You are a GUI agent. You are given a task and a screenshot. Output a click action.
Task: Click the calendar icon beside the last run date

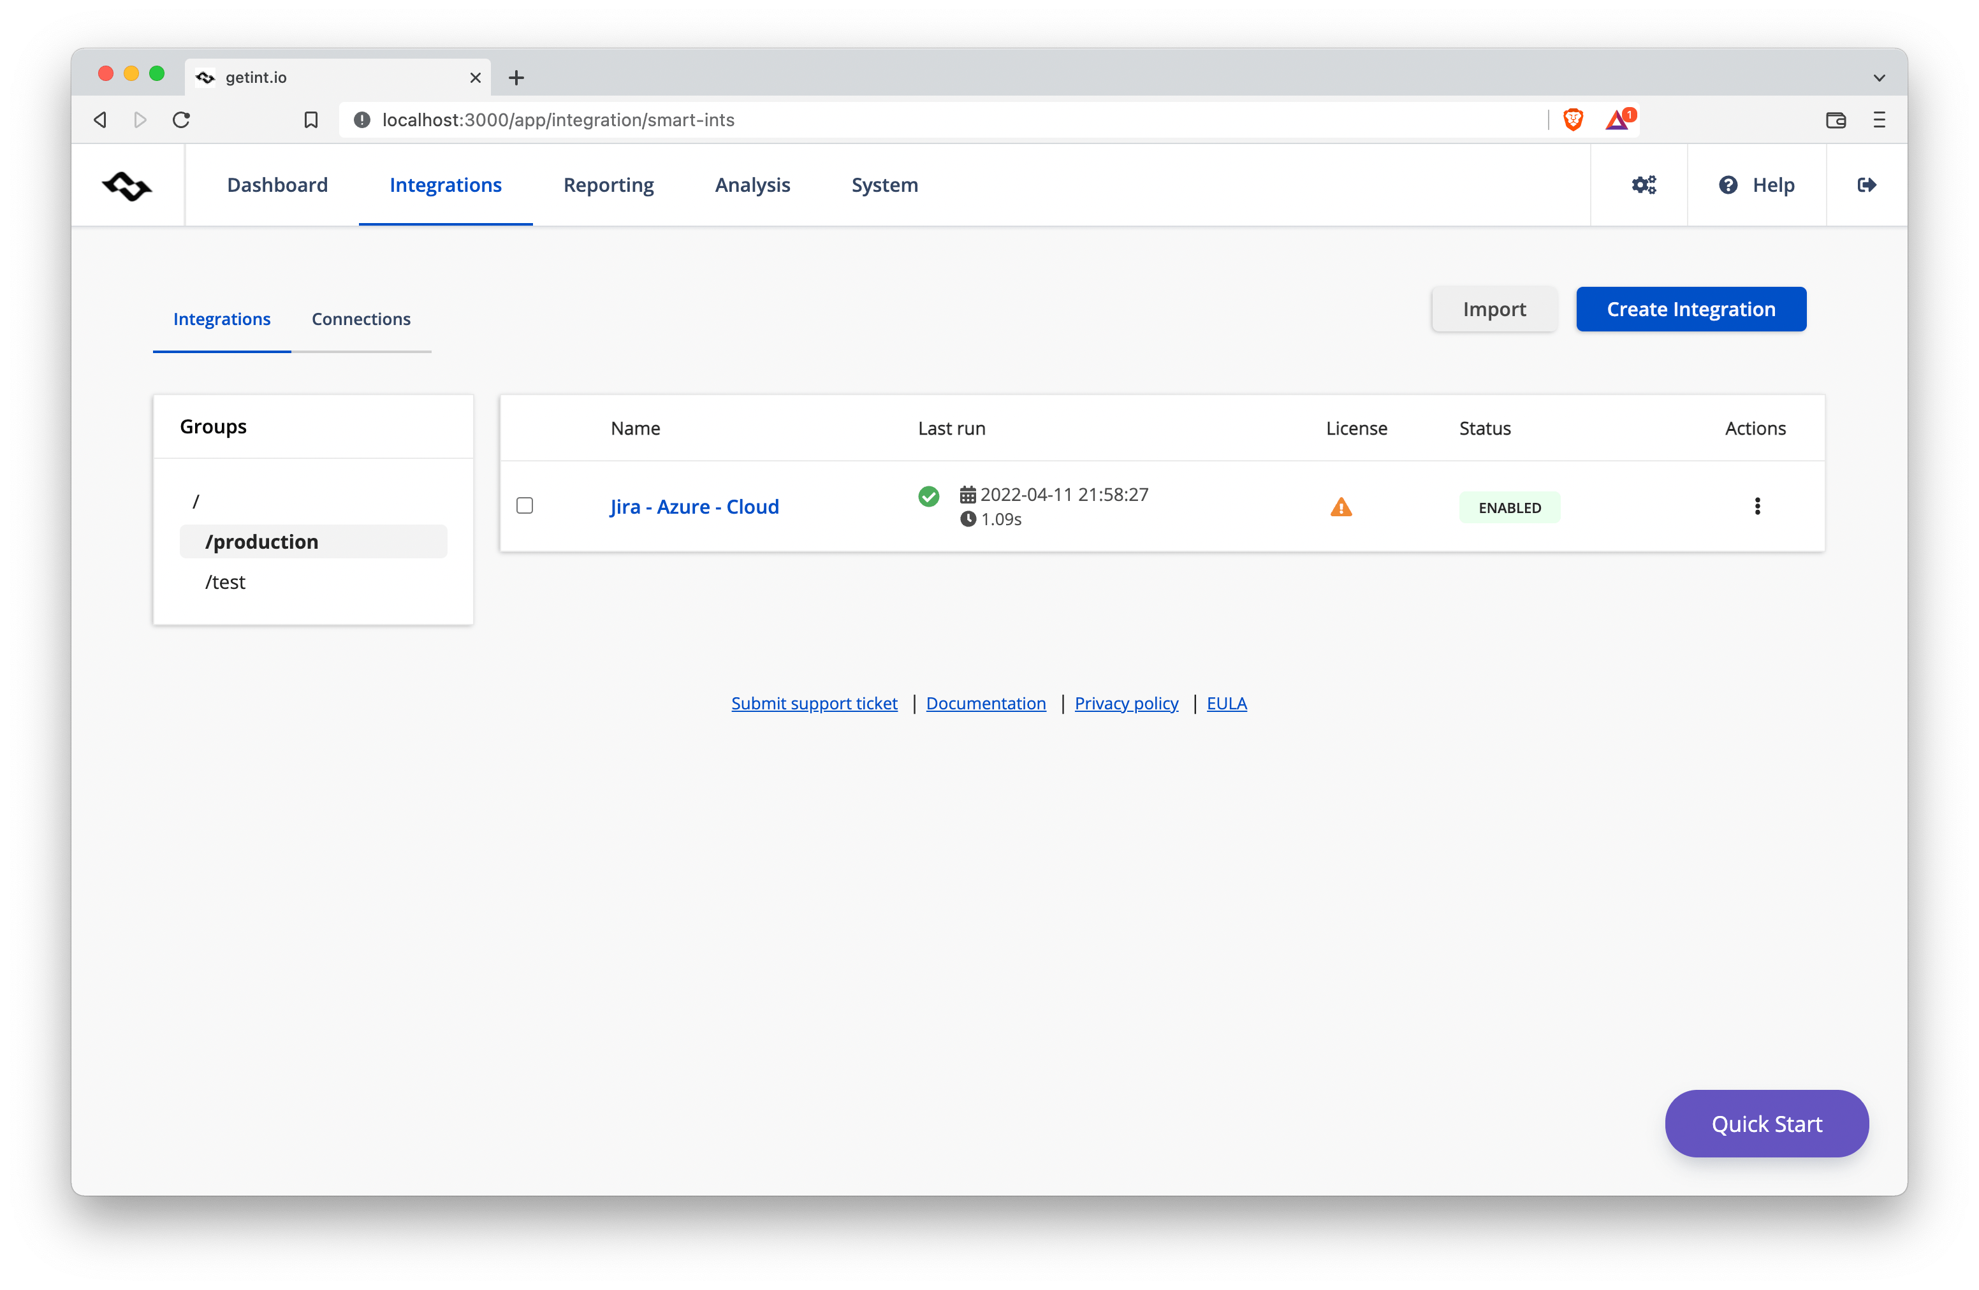[967, 495]
